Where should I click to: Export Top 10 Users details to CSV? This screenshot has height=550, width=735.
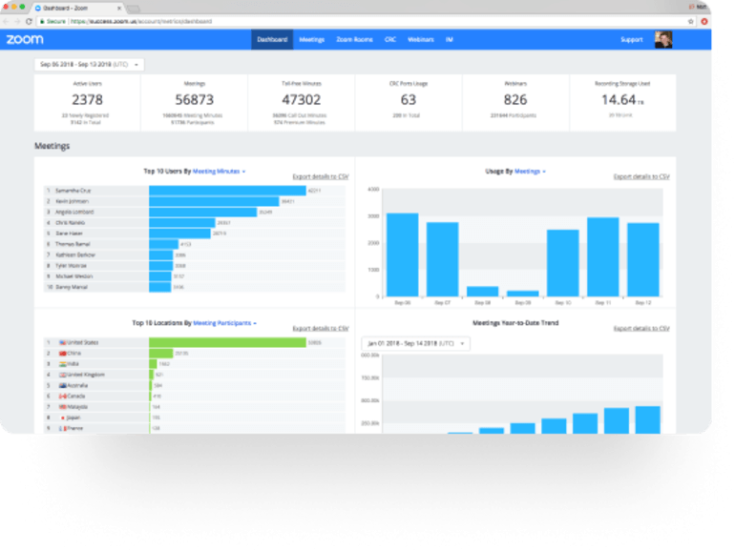[321, 176]
